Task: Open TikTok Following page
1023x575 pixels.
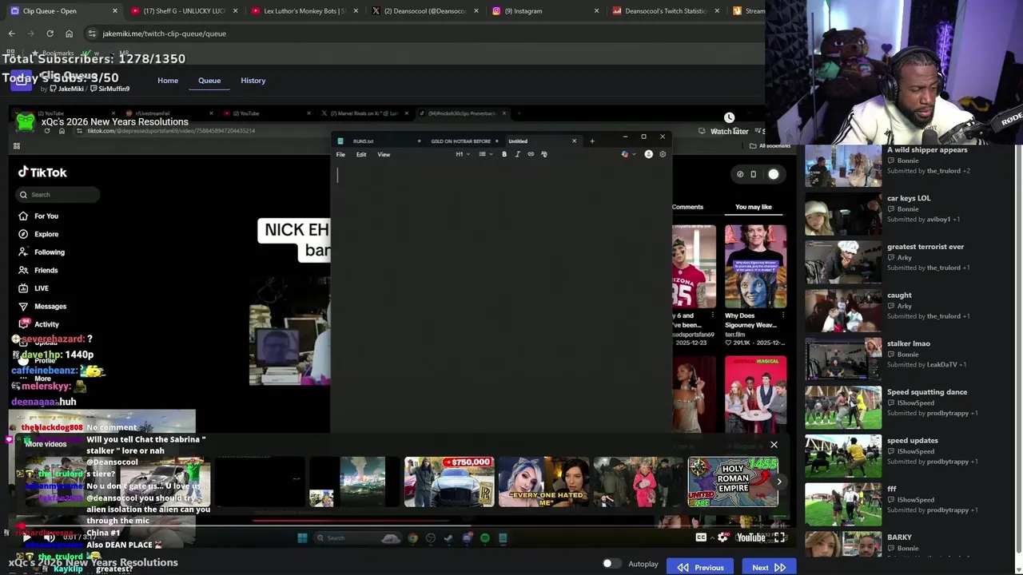Action: click(50, 252)
